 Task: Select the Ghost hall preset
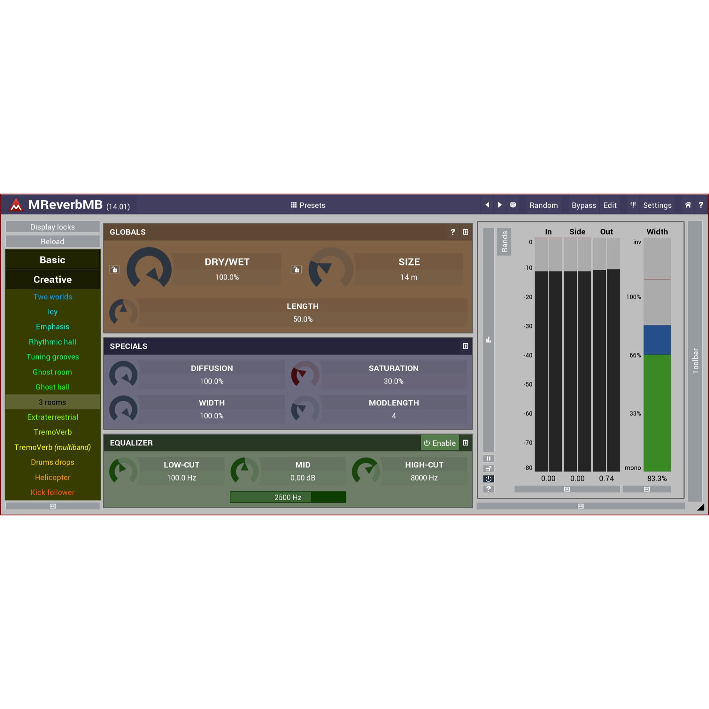point(52,387)
